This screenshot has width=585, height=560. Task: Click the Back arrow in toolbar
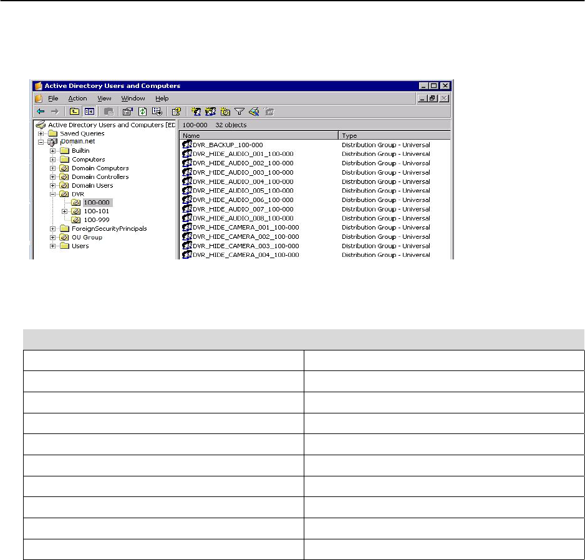[x=41, y=112]
